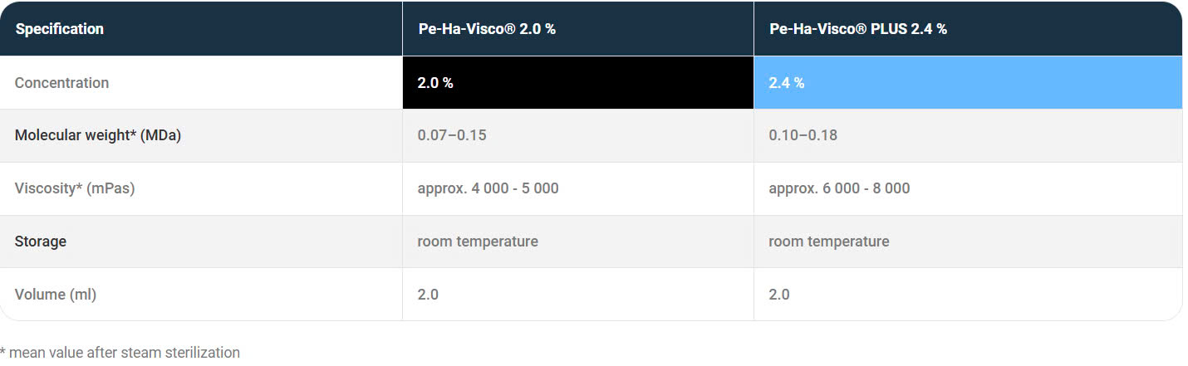
Task: Click the blue 2.4 % concentration cell
Action: tap(787, 83)
